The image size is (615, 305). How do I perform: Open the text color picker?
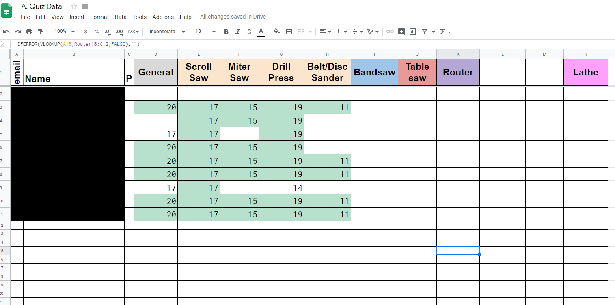click(x=261, y=32)
